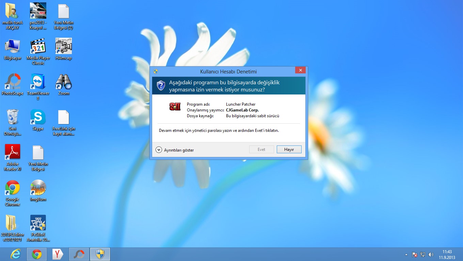Select the Skype desktop icon
This screenshot has height=261, width=463.
click(38, 118)
